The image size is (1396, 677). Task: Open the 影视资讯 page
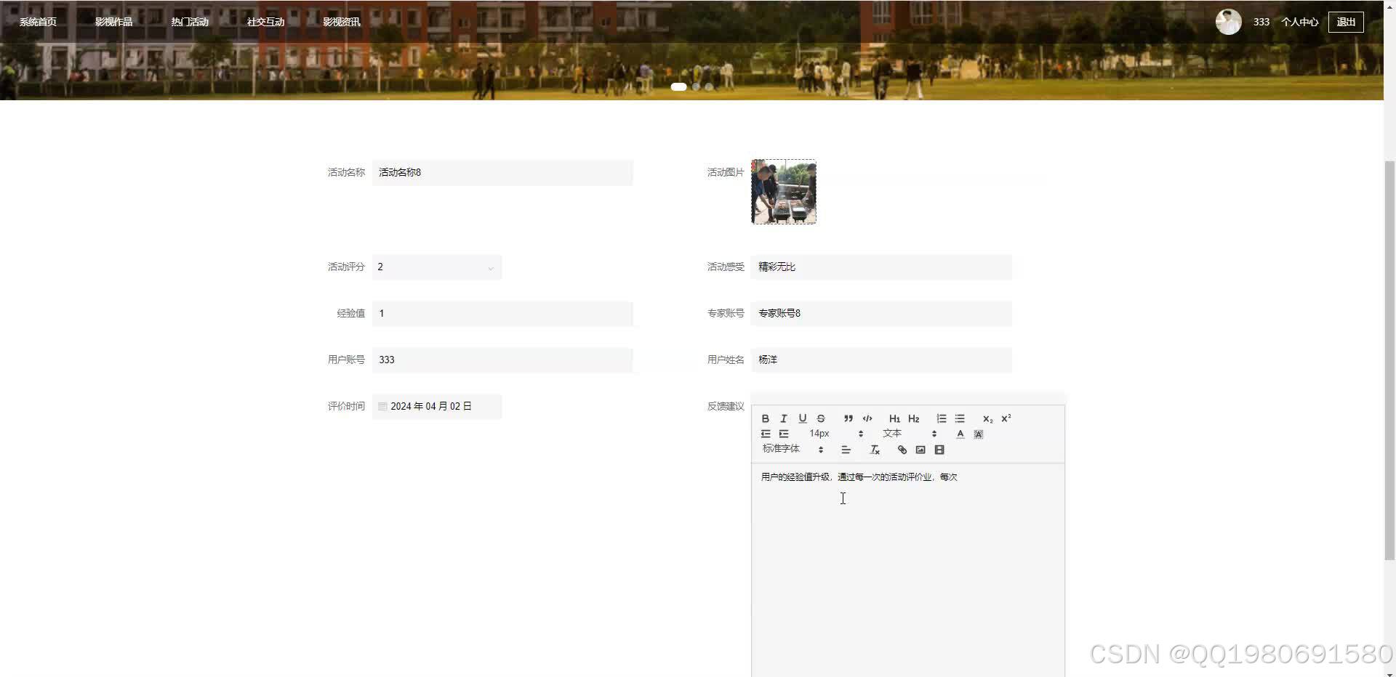342,22
